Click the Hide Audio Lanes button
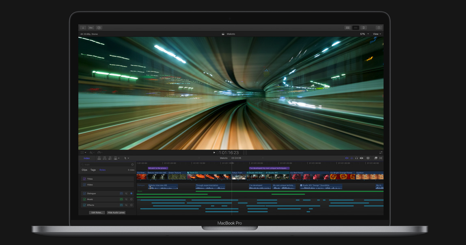Image resolution: width=466 pixels, height=245 pixels. coord(116,212)
